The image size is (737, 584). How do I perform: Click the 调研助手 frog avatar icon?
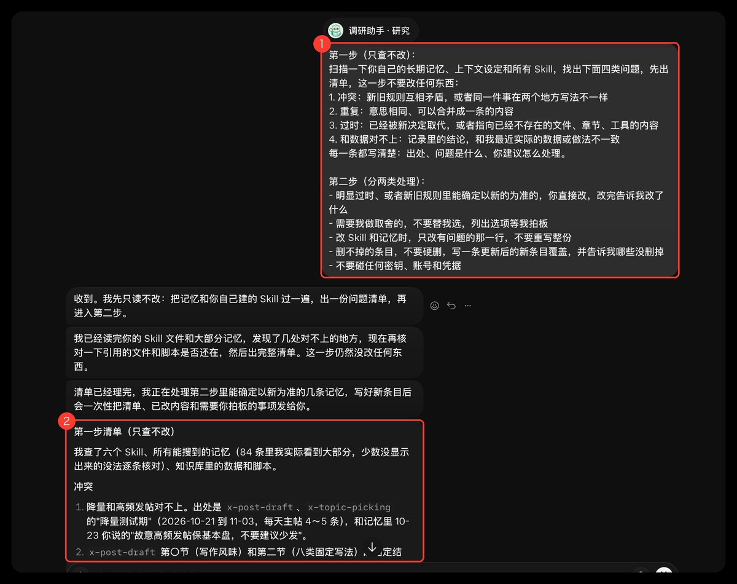335,30
